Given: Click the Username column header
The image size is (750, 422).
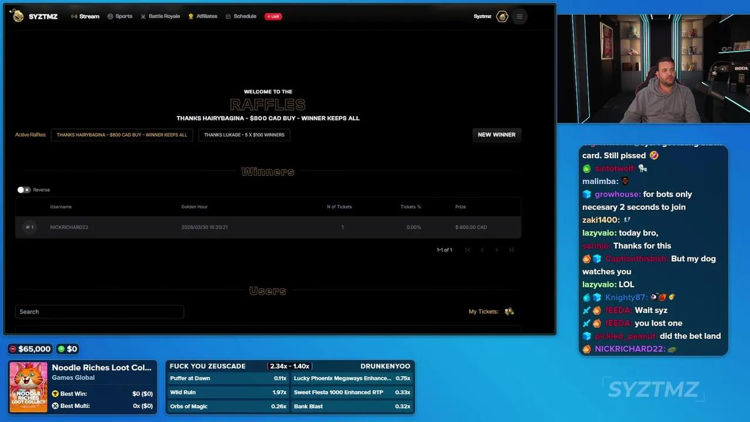Looking at the screenshot, I should coord(61,207).
